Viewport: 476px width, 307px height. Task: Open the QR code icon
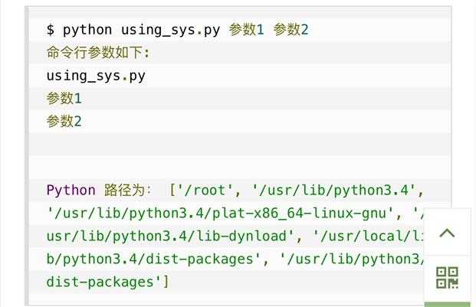pyautogui.click(x=447, y=278)
